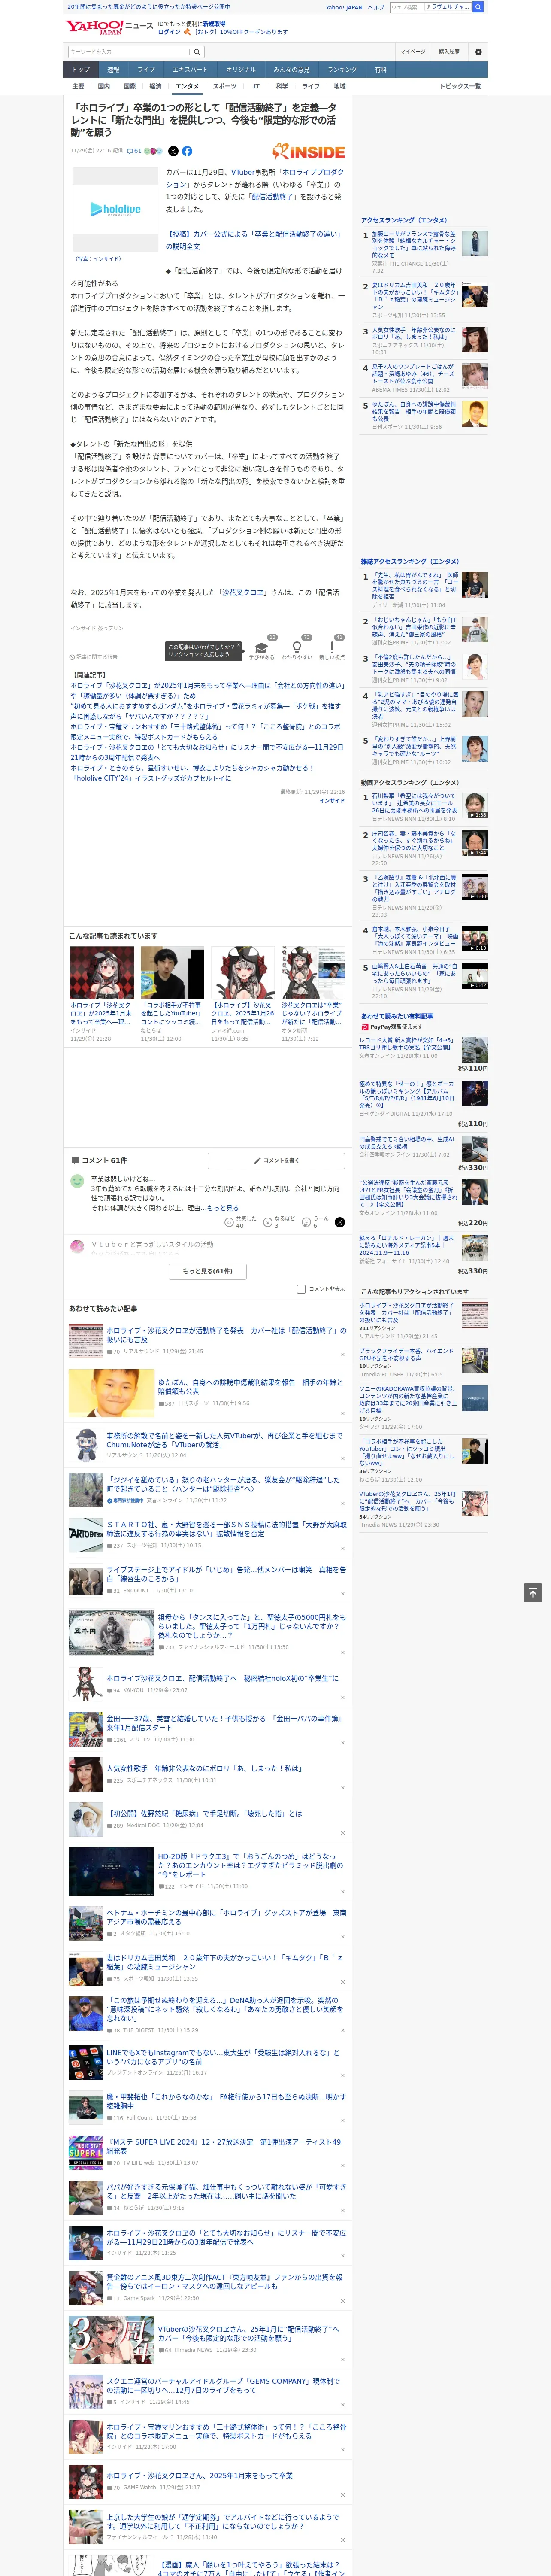This screenshot has height=2576, width=551.
Task: Open GEMS COMPANY 活動終了 article
Action: pyautogui.click(x=224, y=2386)
